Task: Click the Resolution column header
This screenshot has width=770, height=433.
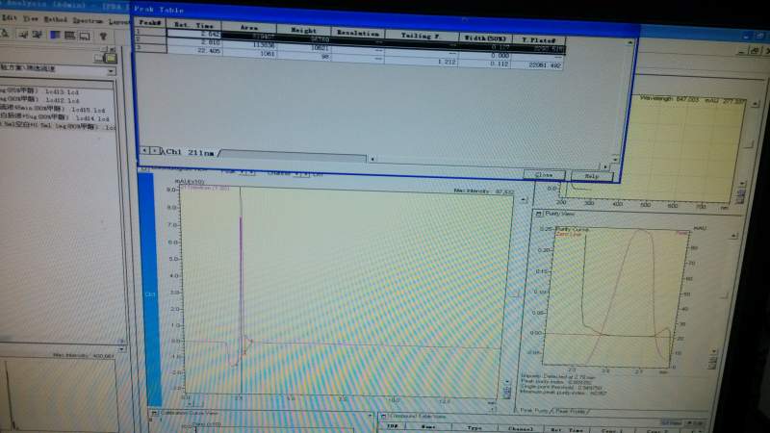Action: pos(358,33)
